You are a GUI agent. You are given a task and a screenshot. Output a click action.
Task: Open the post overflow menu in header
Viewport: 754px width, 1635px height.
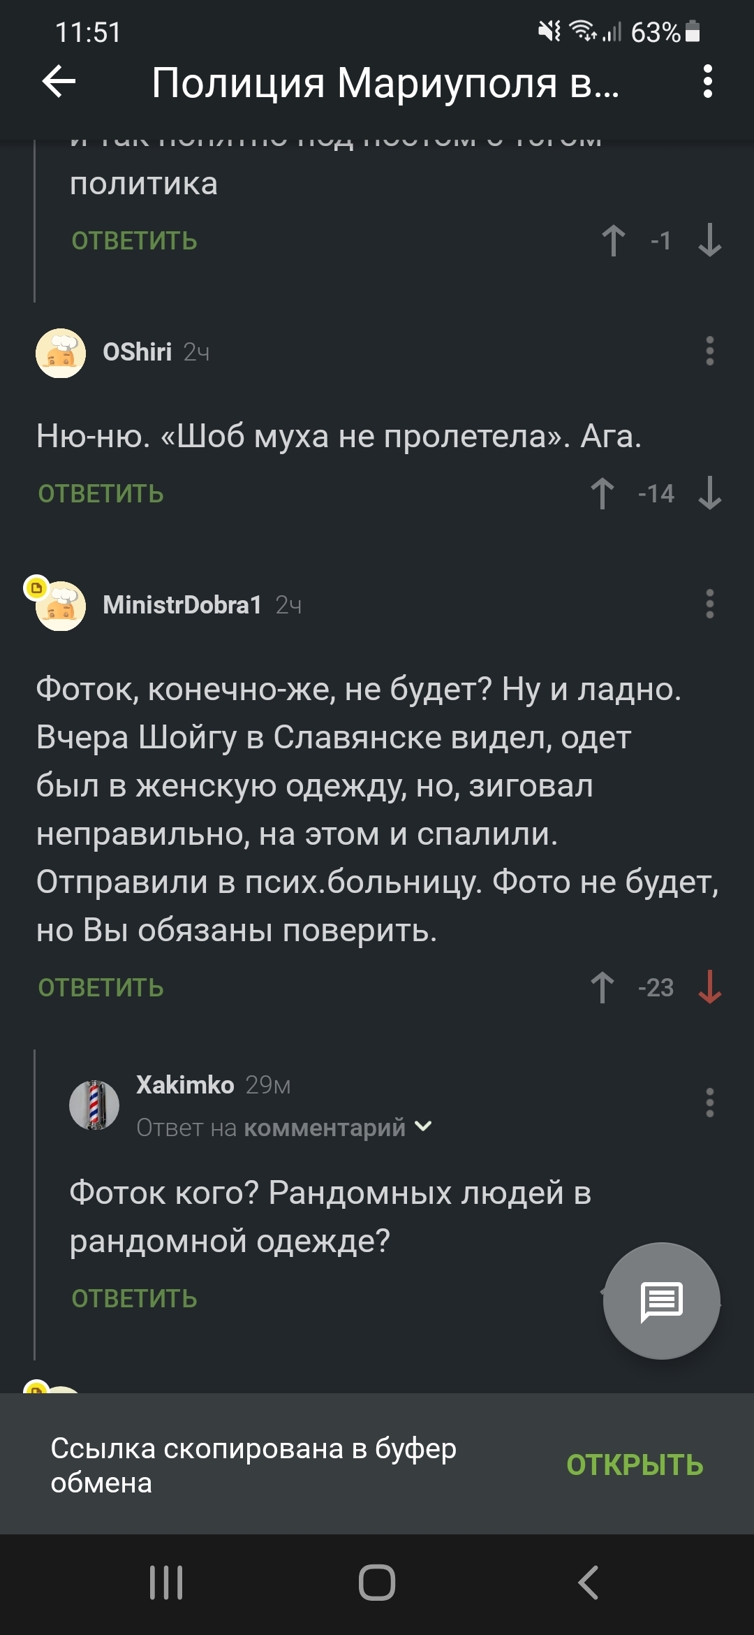(x=708, y=82)
